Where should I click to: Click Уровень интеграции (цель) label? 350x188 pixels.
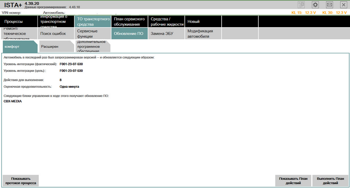coord(25,71)
